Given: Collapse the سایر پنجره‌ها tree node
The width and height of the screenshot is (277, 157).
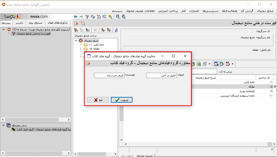Looking at the screenshot, I should point(3,125).
